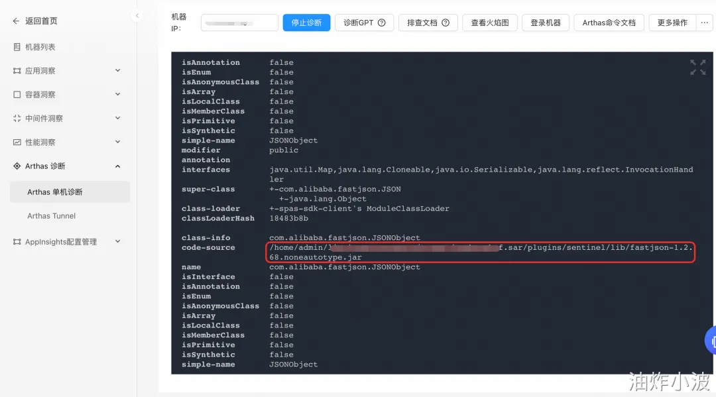Image resolution: width=716 pixels, height=397 pixels.
Task: Select Arthas 单机诊断 menu item
Action: [x=70, y=192]
